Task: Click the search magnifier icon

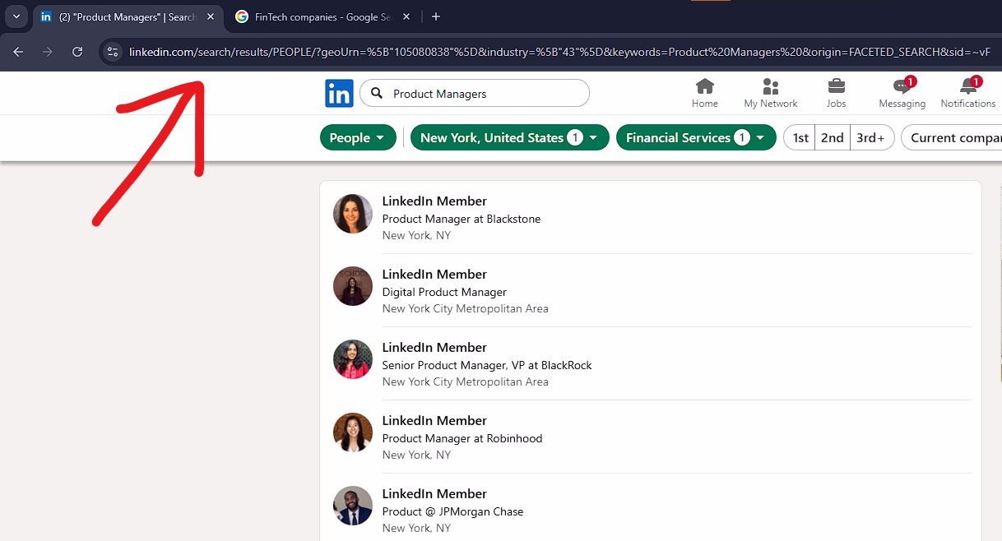Action: (x=377, y=93)
